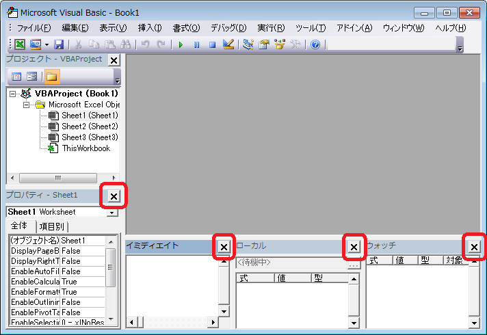Click the イミディエイト scroll-right arrow
Image resolution: width=487 pixels, height=335 pixels.
[213, 322]
